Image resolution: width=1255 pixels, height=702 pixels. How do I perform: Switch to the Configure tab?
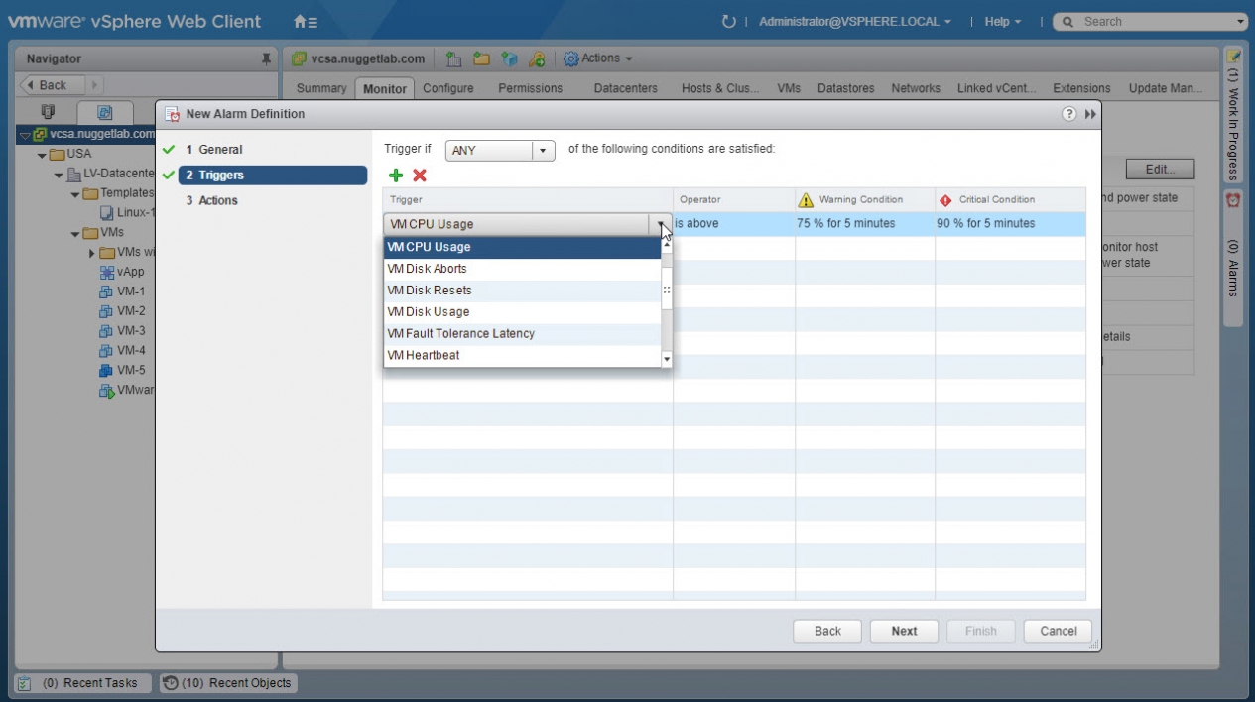(447, 88)
